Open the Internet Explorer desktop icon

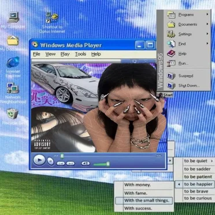pos(13,62)
